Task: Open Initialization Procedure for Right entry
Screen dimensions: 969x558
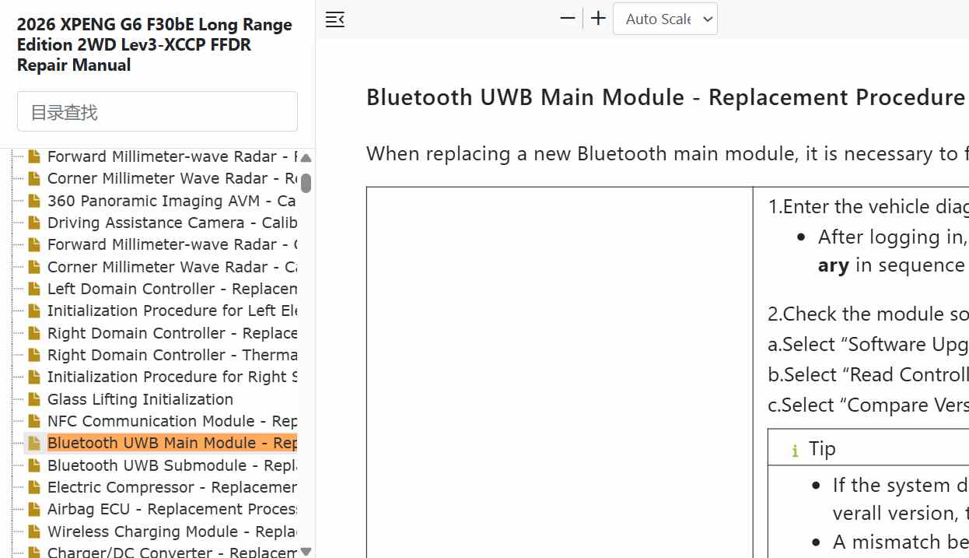Action: pos(172,377)
